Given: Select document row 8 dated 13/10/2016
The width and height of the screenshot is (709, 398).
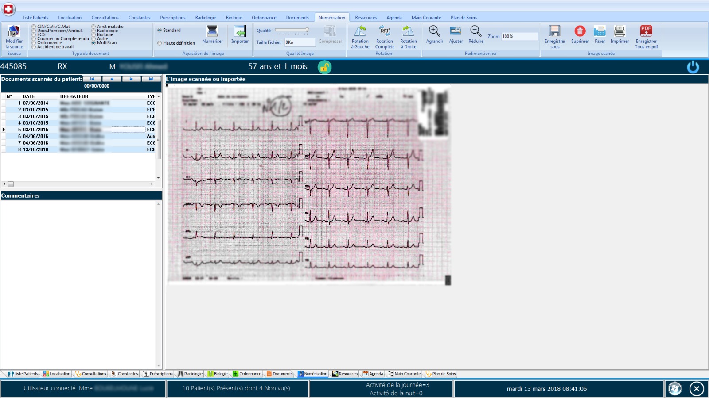Looking at the screenshot, I should [79, 149].
